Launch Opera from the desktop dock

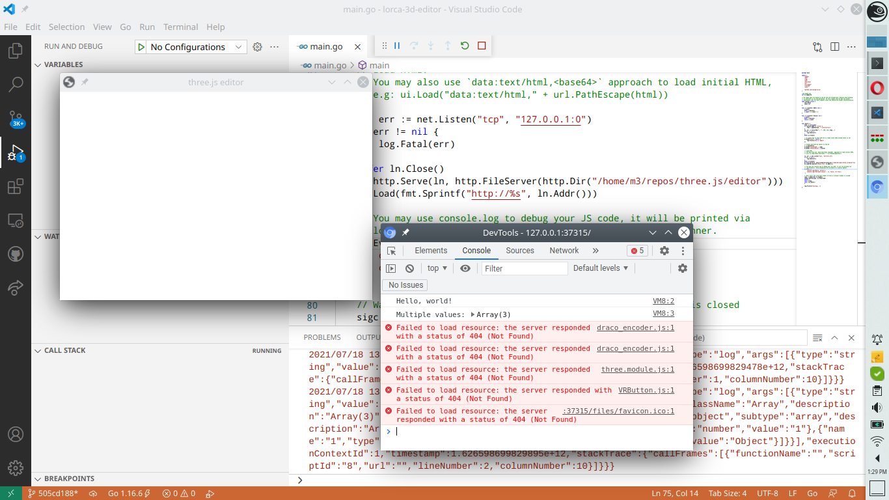point(877,88)
